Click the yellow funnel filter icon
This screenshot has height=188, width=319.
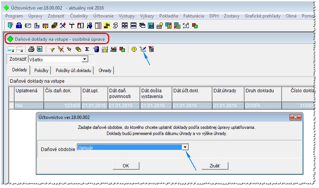click(x=52, y=49)
